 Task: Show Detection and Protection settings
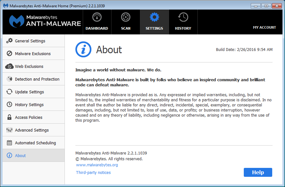tap(34, 79)
